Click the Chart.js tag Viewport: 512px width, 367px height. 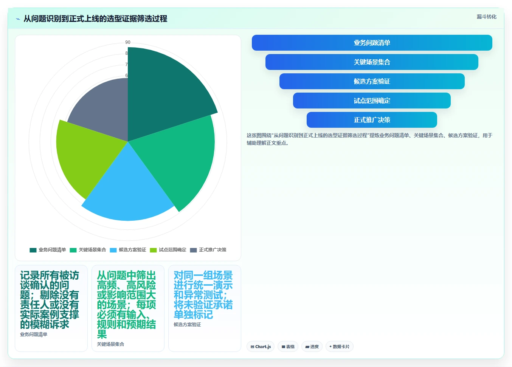point(261,347)
